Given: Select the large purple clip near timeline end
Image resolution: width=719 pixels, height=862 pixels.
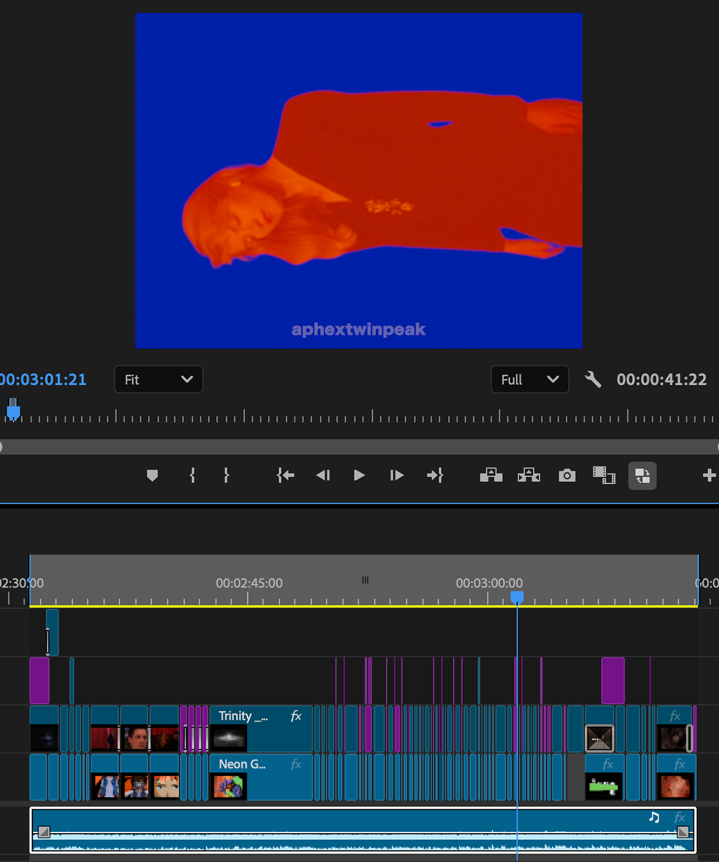Looking at the screenshot, I should 613,680.
